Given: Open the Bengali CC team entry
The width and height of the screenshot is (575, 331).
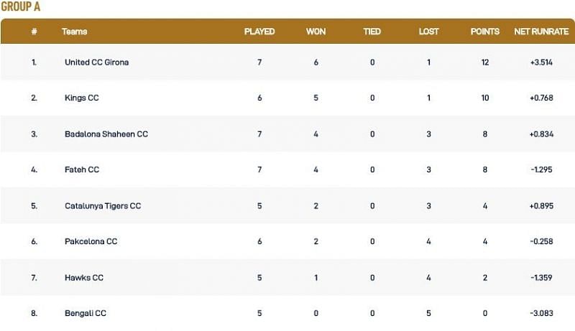Looking at the screenshot, I should 85,314.
